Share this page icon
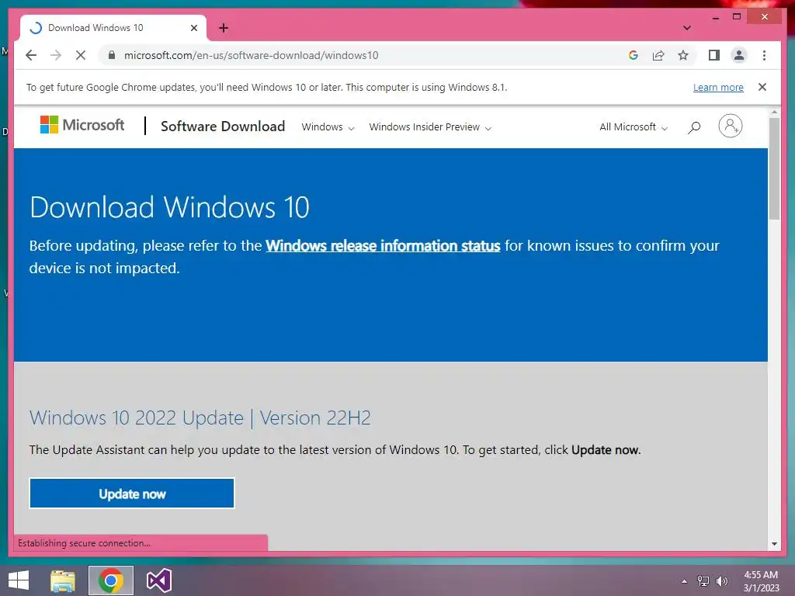This screenshot has height=596, width=795. 658,55
